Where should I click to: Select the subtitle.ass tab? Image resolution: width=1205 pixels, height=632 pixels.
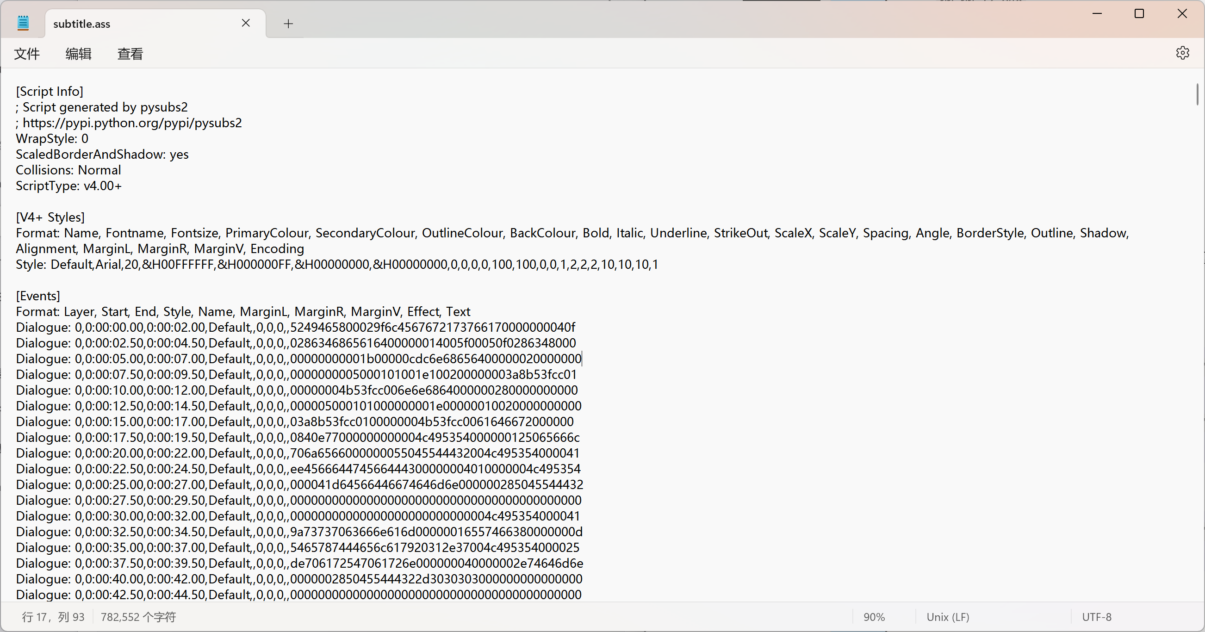(140, 24)
